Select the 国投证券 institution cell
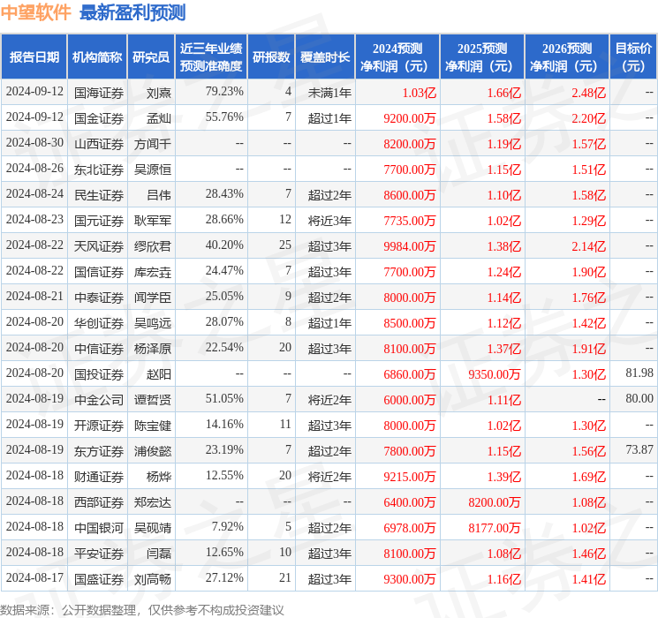 click(x=99, y=374)
